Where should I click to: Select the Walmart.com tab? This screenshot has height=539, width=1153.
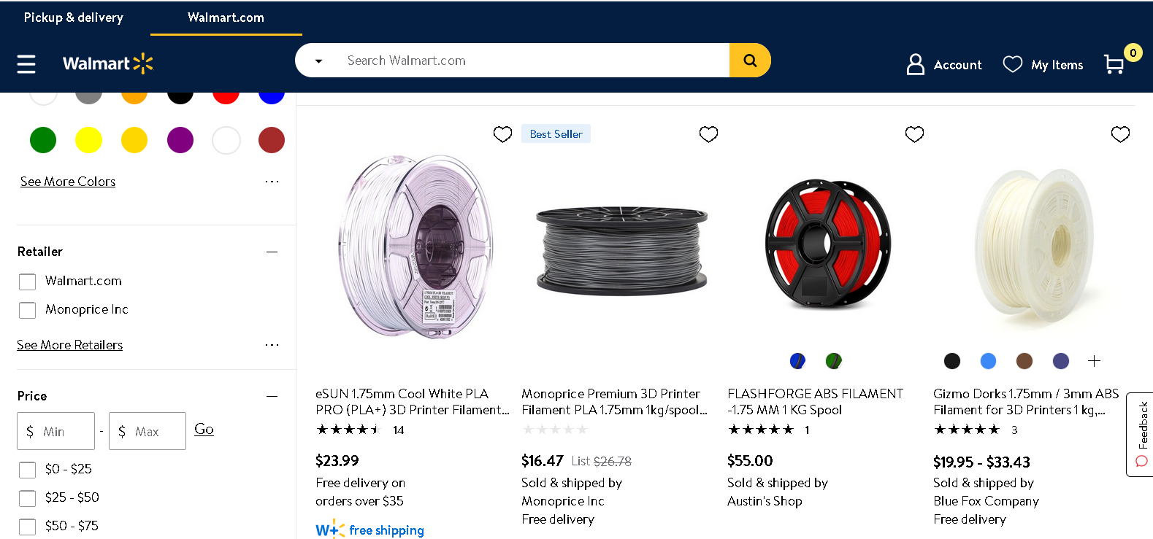(226, 18)
